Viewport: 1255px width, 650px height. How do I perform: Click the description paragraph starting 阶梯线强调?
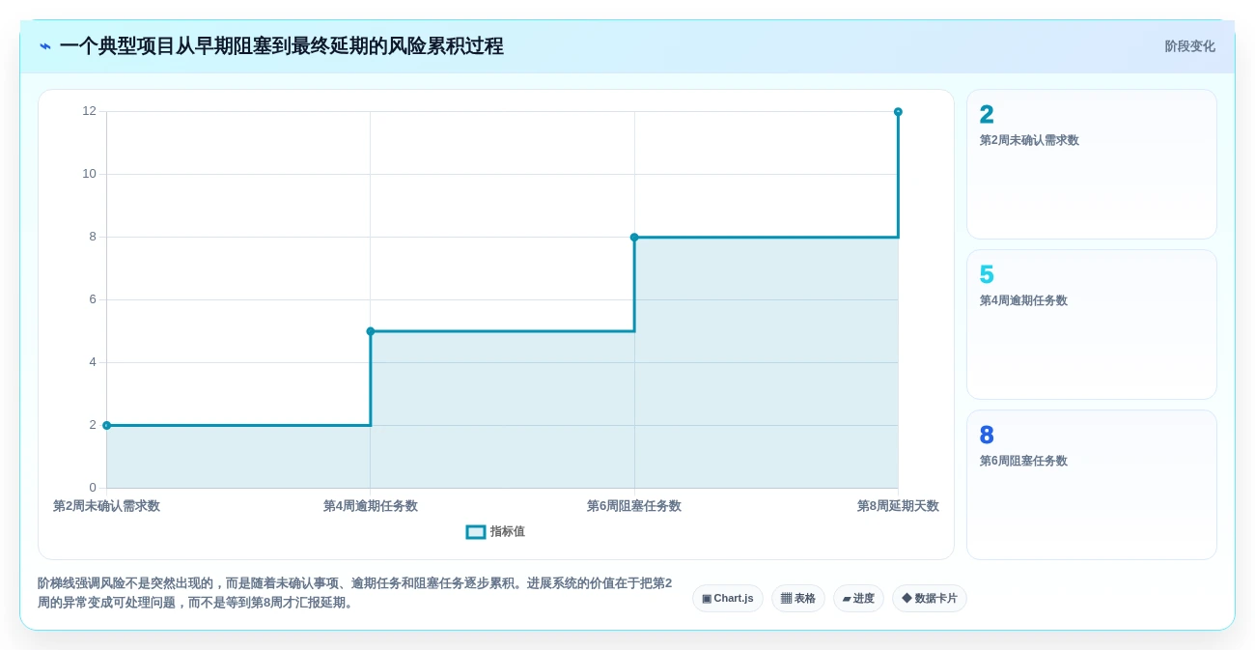[x=355, y=593]
